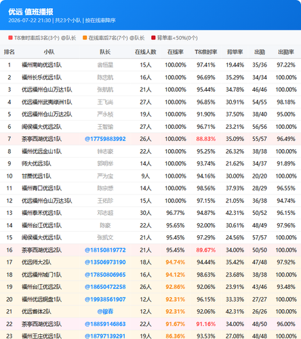Click team name 福州台江优远1队
The image size is (301, 339).
[x=41, y=225]
